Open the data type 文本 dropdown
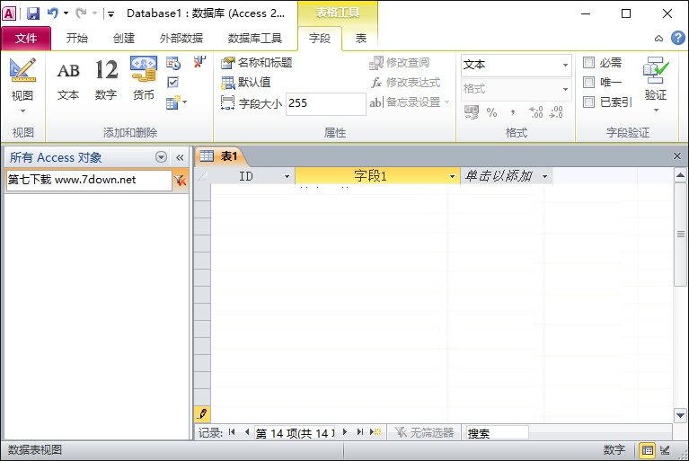This screenshot has width=689, height=461. [x=565, y=66]
